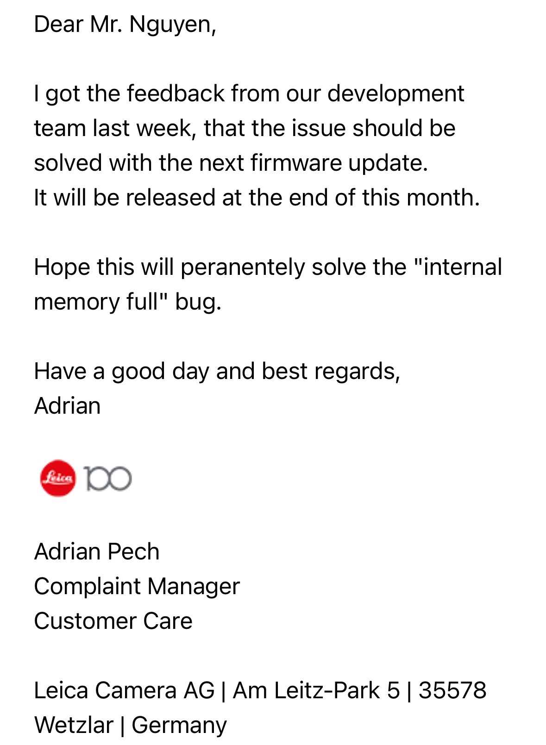Click the words 'last week' in the message

[x=142, y=128]
